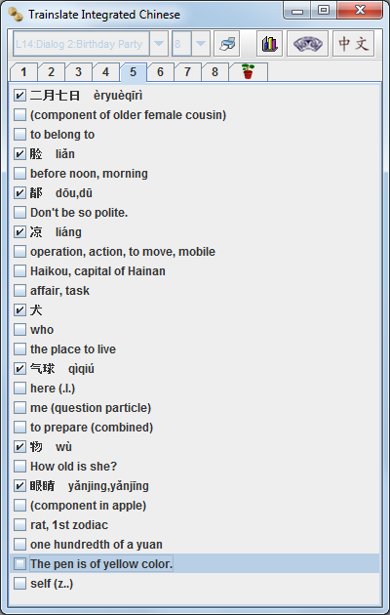Image resolution: width=390 pixels, height=615 pixels.
Task: Click the 中文 Chinese characters button
Action: [x=353, y=44]
